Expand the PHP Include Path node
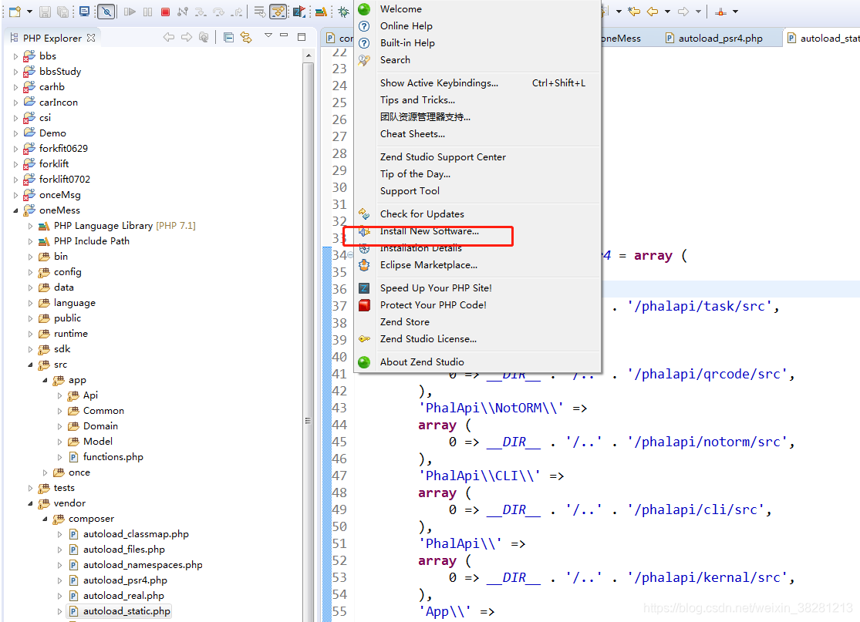Viewport: 860px width, 622px height. click(x=30, y=241)
